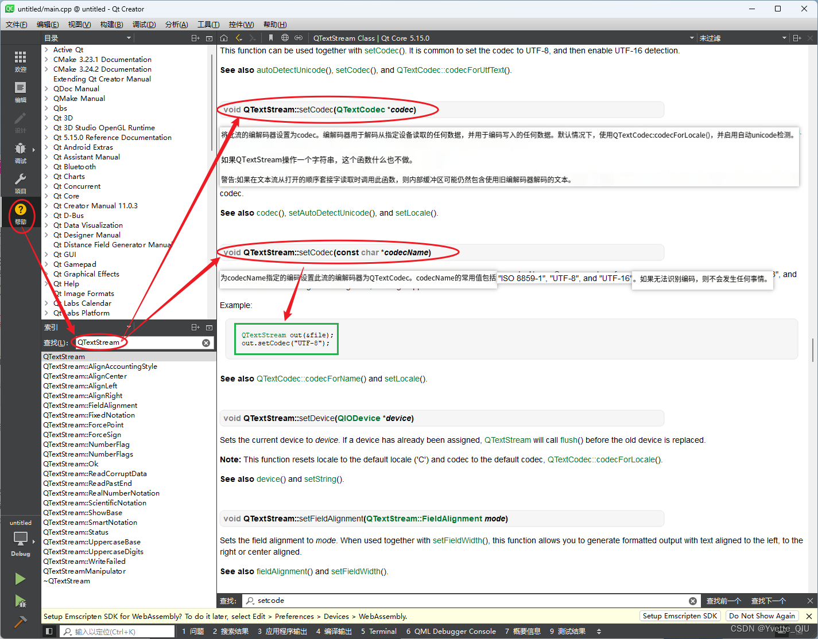Switch to Debug (调试) mode
Screen dimensions: 818x639
point(20,153)
